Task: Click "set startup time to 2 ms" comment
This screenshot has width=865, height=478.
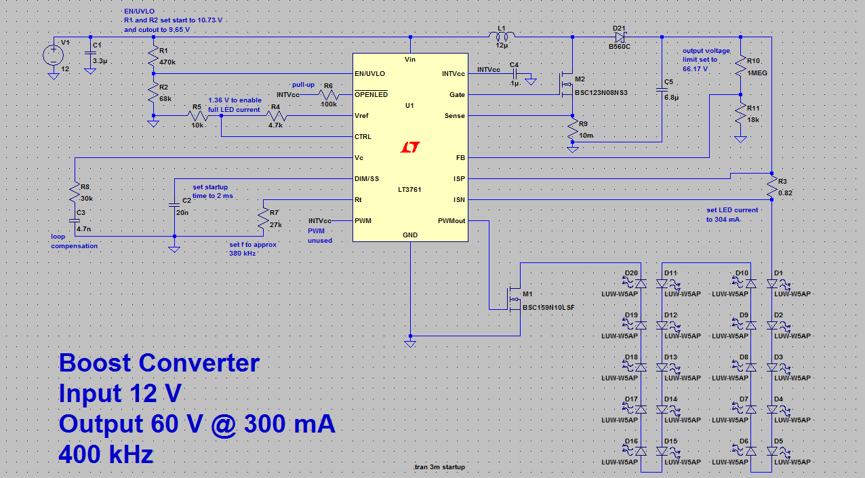Action: point(212,191)
